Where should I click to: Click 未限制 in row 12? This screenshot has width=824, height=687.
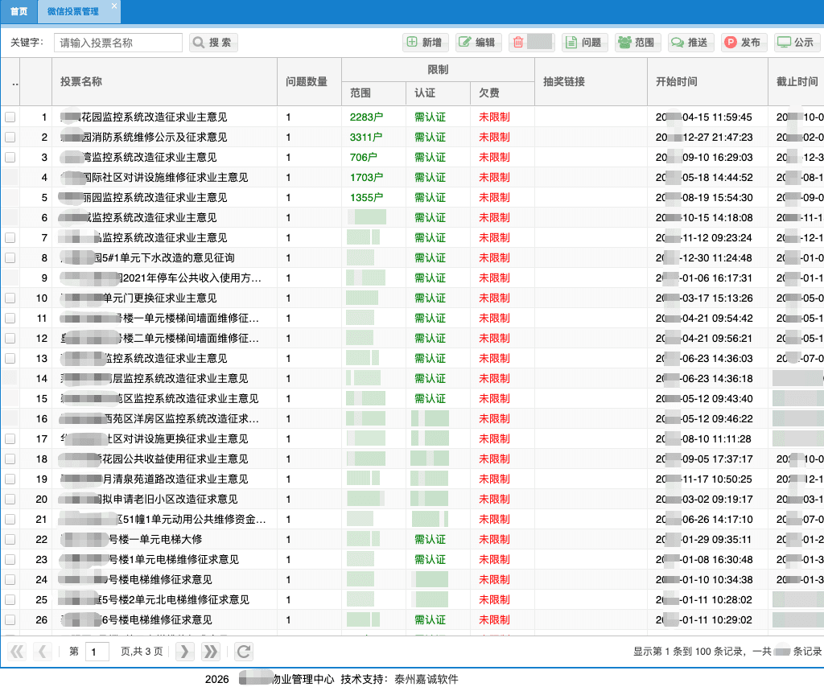click(x=494, y=338)
